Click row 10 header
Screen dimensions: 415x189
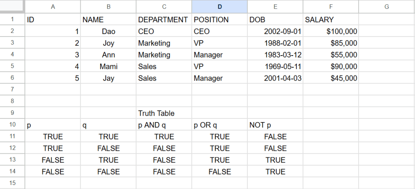(x=12, y=125)
